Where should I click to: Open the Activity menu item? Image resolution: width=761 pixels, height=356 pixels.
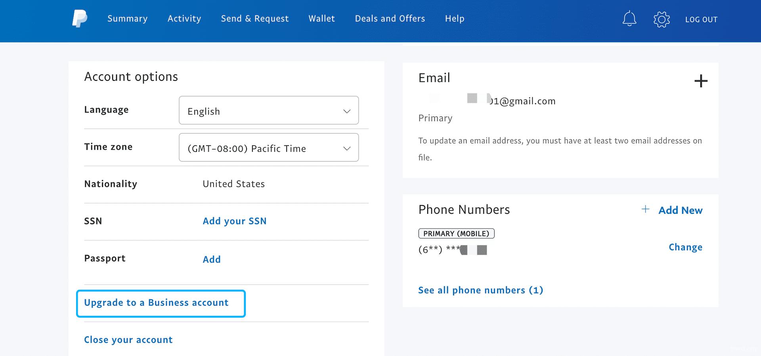point(184,19)
